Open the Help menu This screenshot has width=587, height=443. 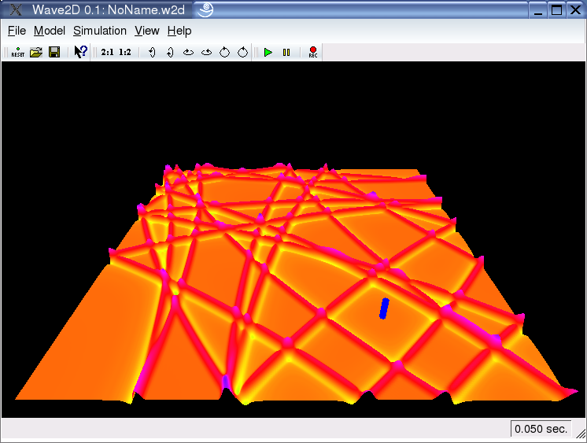(x=179, y=31)
